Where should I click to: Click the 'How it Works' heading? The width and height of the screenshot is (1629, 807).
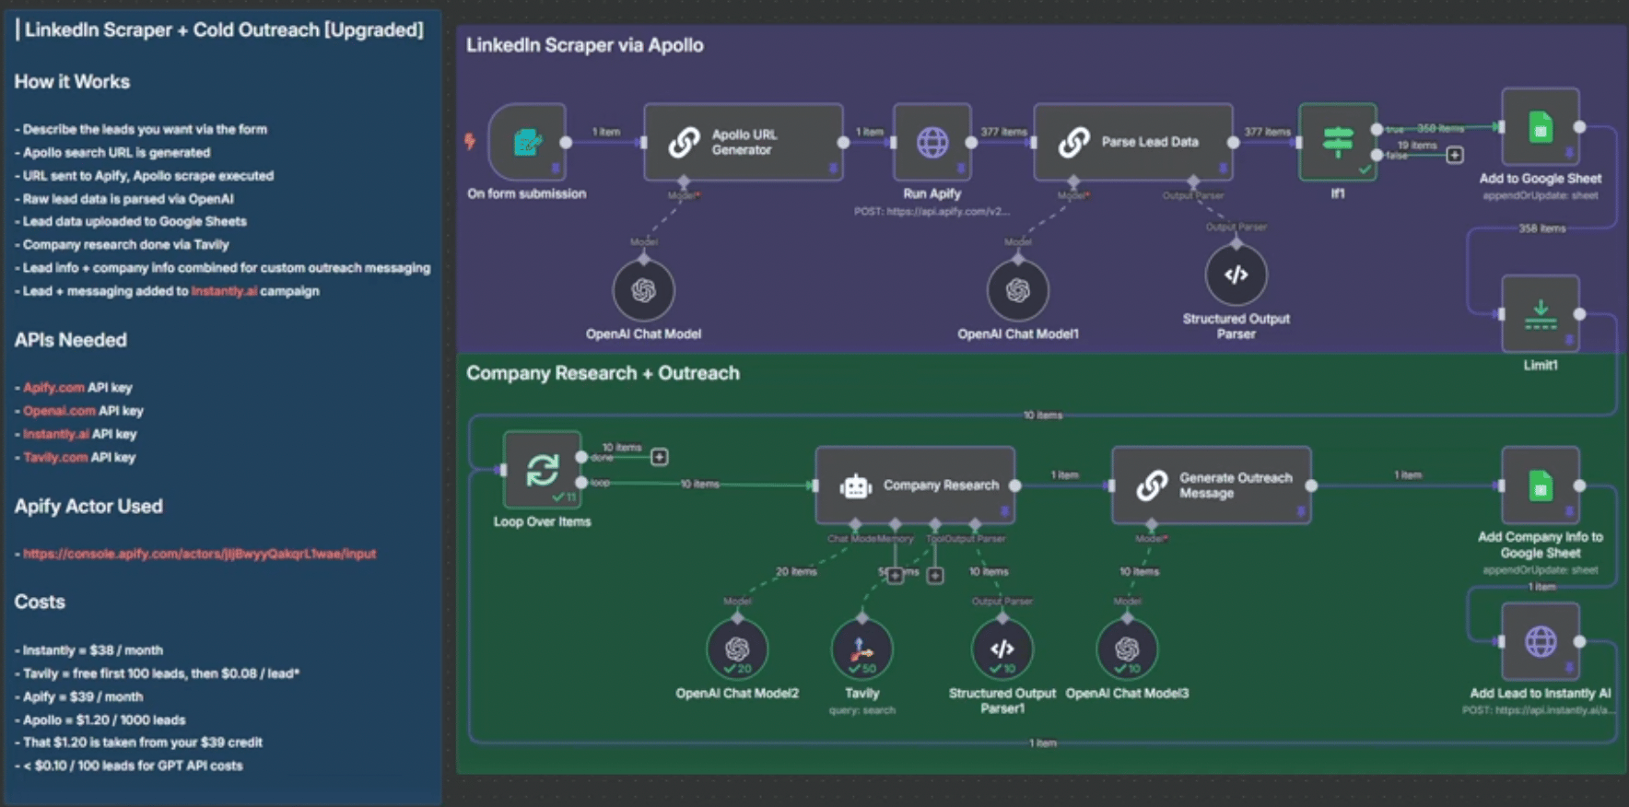pos(72,82)
